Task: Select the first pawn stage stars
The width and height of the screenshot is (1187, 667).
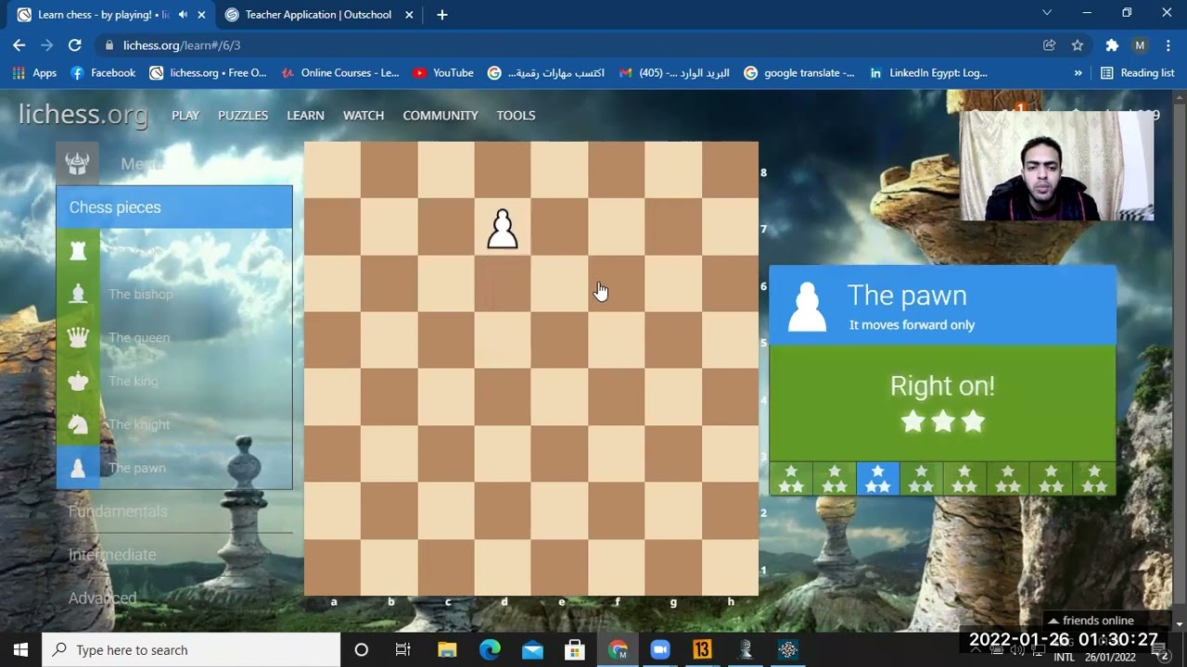Action: (791, 479)
